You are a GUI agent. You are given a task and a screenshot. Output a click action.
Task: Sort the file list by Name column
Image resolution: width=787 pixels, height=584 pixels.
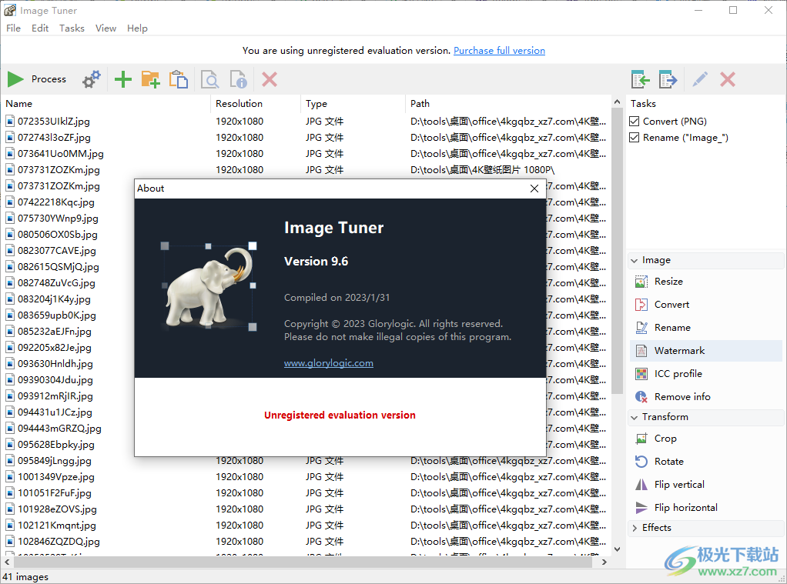(105, 103)
